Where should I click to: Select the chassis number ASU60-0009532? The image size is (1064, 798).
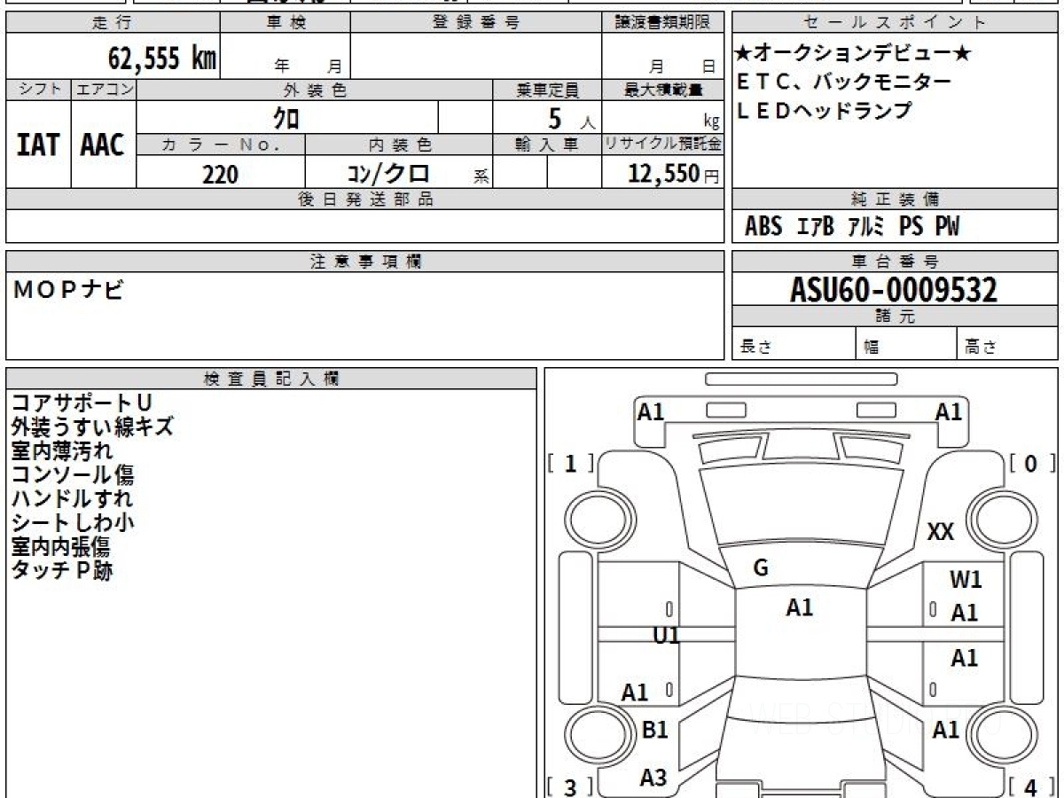pos(894,290)
